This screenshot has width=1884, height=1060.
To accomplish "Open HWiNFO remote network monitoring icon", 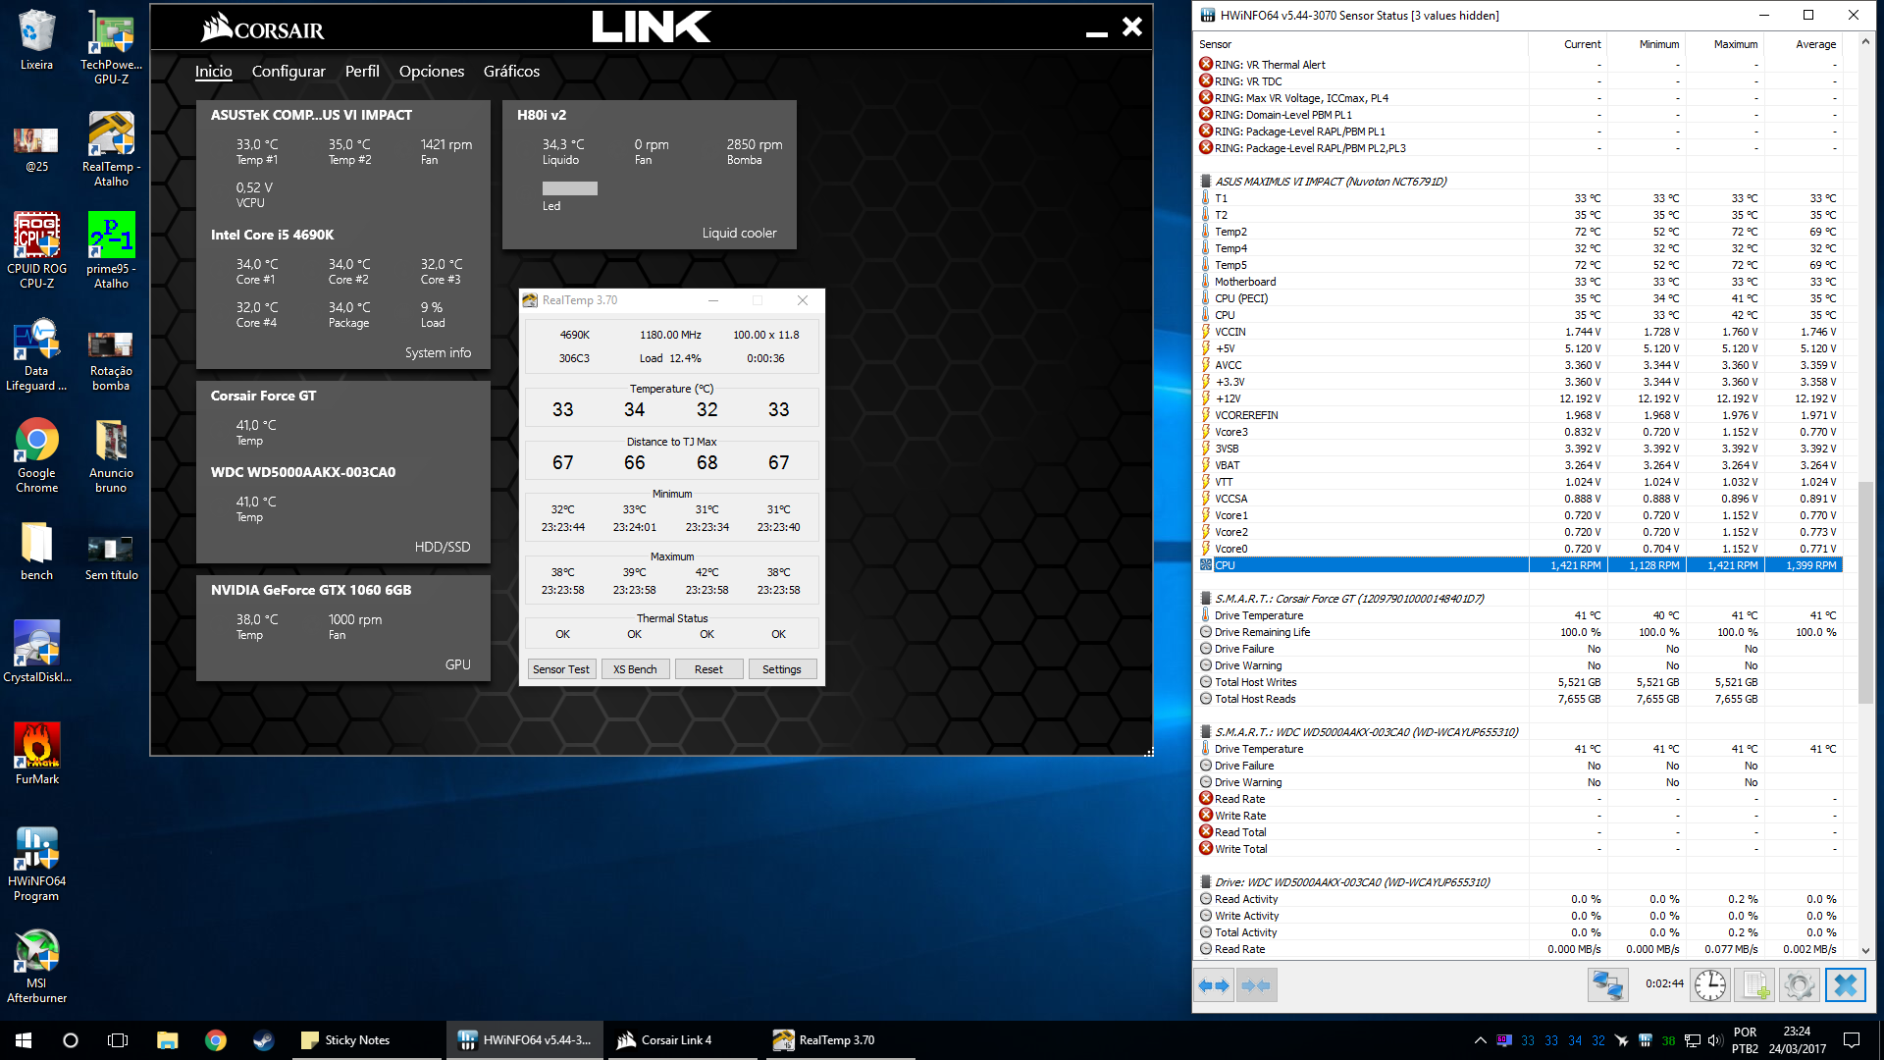I will point(1607,984).
